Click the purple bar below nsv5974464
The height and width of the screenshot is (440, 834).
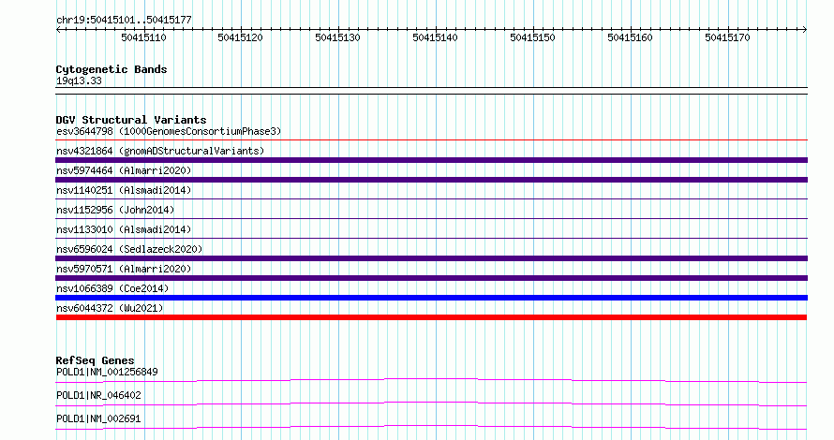point(431,180)
